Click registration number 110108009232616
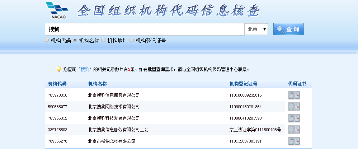 [x=245, y=95]
